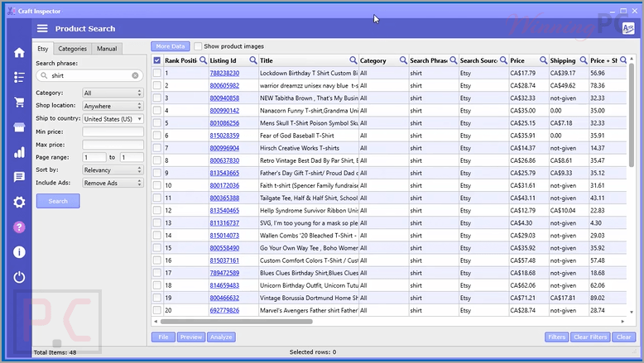This screenshot has height=363, width=644.
Task: Open the hamburger menu beside Product Search
Action: pyautogui.click(x=42, y=28)
